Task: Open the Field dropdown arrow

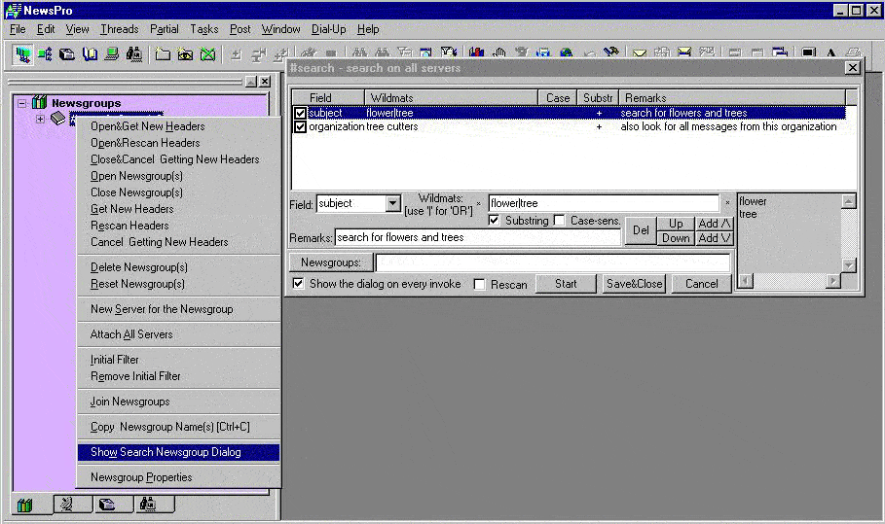Action: click(393, 203)
